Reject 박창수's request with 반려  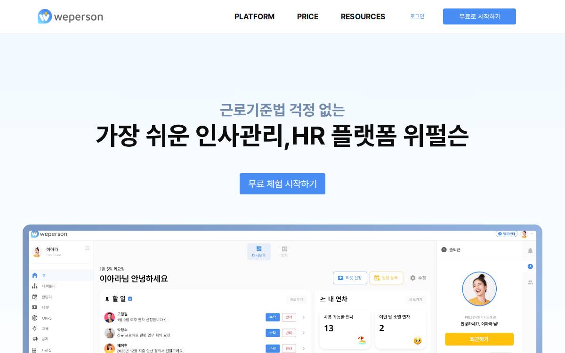(289, 333)
